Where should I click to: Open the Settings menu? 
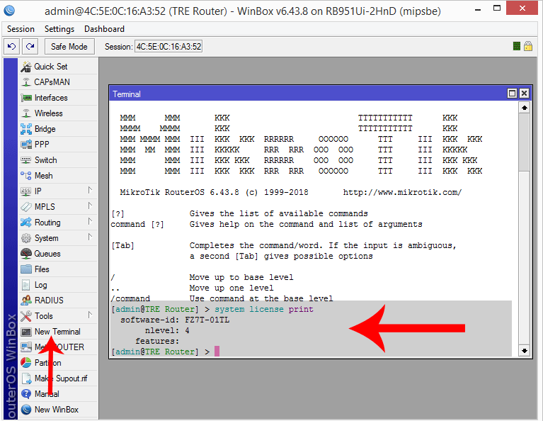click(x=59, y=29)
